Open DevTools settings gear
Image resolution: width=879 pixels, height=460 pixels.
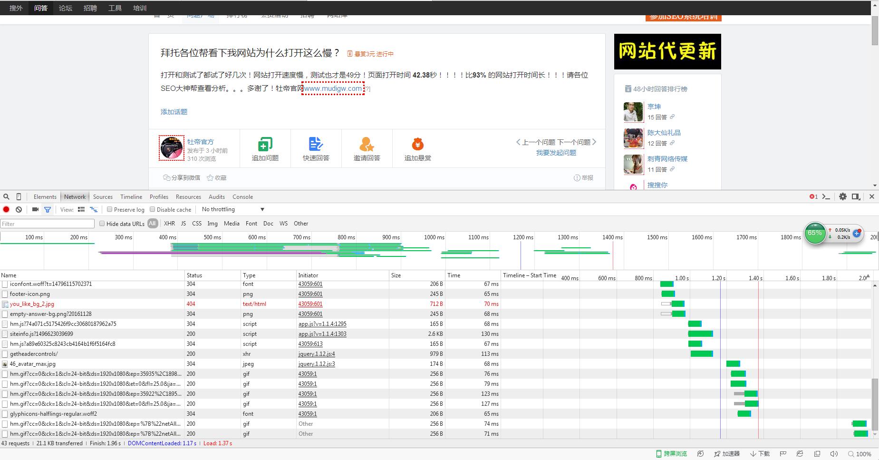[x=842, y=196]
